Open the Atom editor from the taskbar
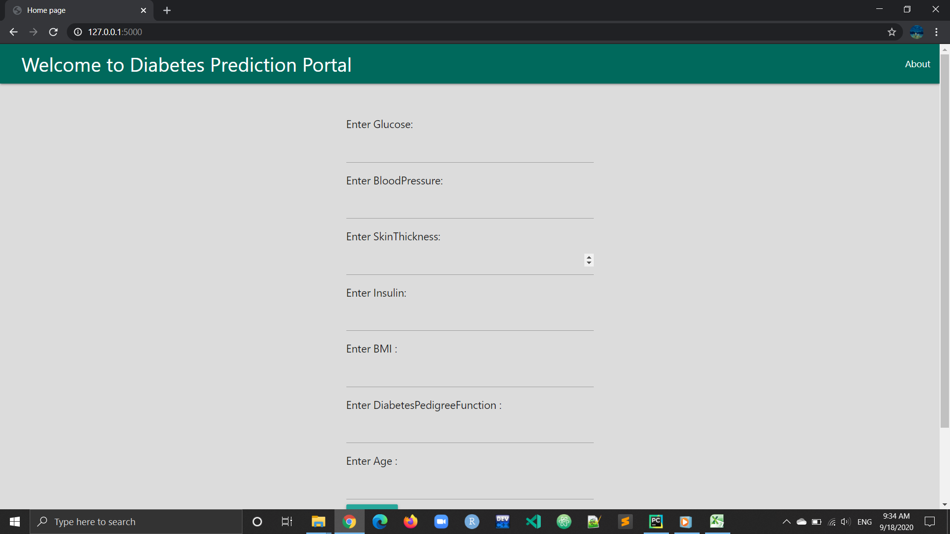Image resolution: width=950 pixels, height=534 pixels. [x=564, y=522]
